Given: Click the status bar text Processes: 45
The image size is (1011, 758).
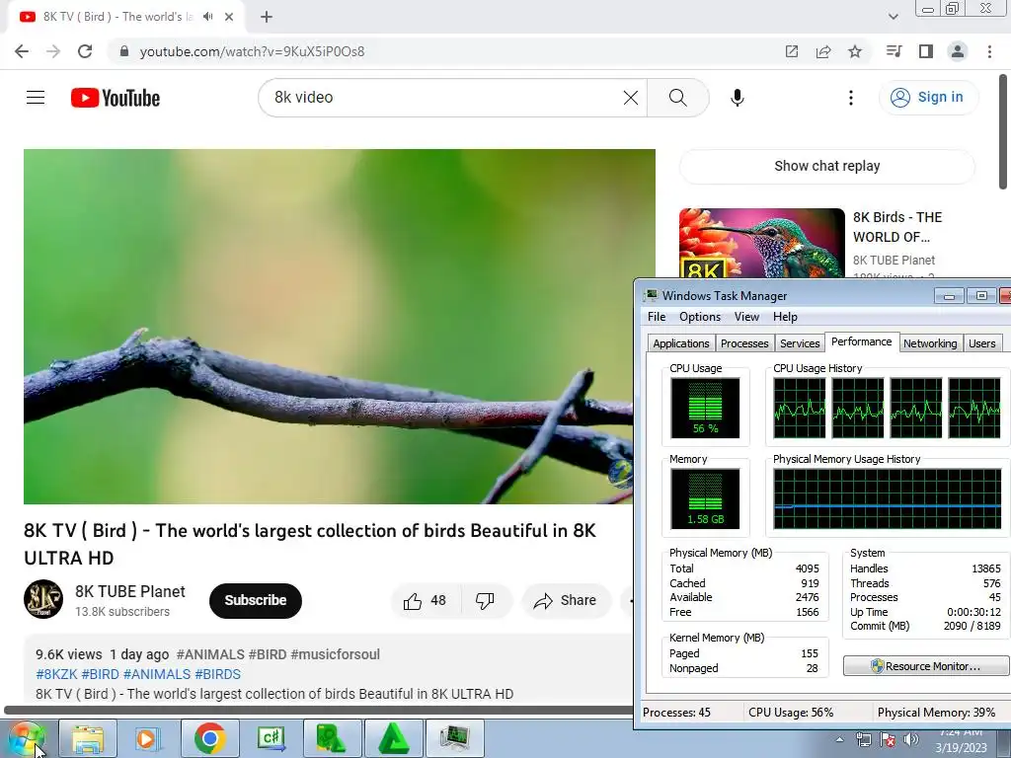Looking at the screenshot, I should pos(676,713).
